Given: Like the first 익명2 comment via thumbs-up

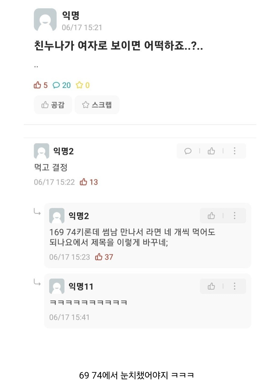Looking at the screenshot, I should [211, 151].
